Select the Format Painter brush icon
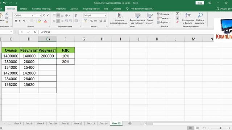This screenshot has width=232, height=130. coord(7,22)
